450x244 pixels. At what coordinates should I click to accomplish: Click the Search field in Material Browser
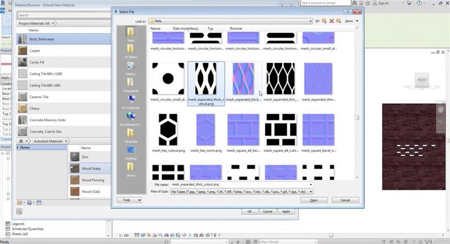pyautogui.click(x=64, y=15)
